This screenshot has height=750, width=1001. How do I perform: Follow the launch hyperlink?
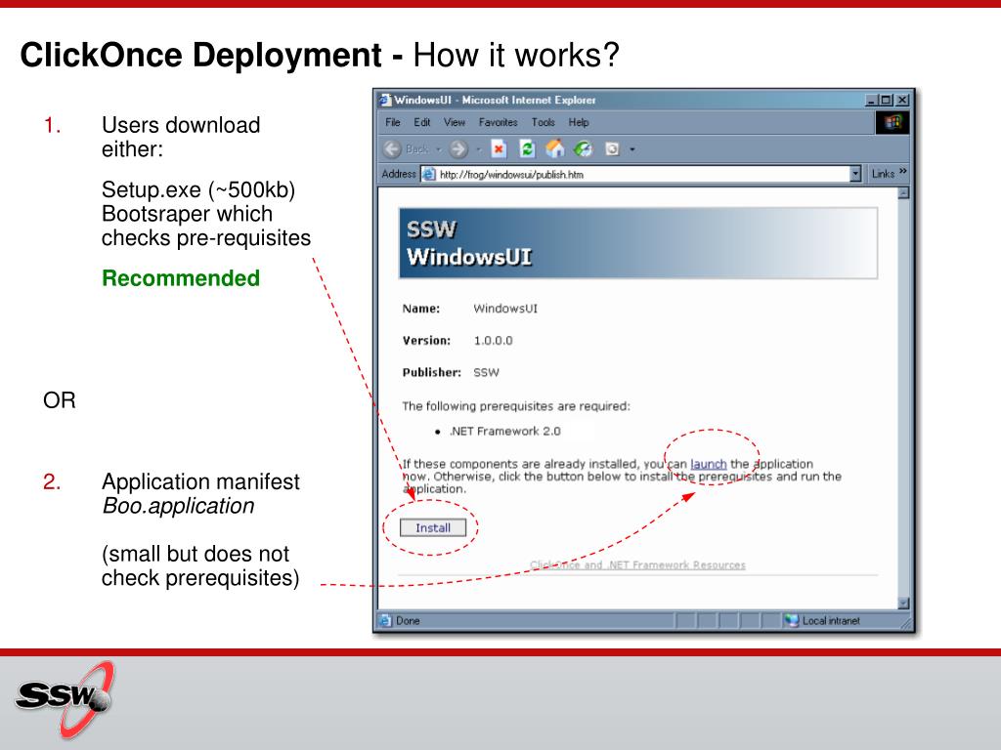pos(709,464)
